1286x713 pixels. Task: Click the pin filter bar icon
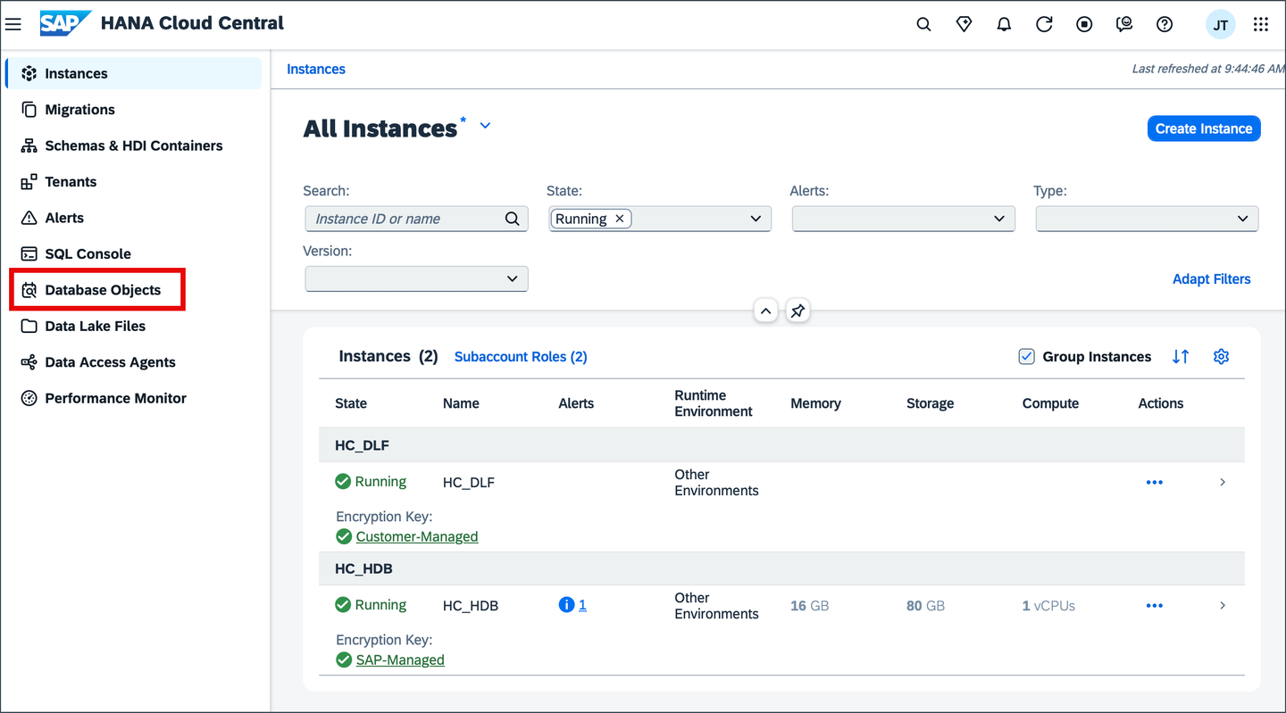(797, 311)
